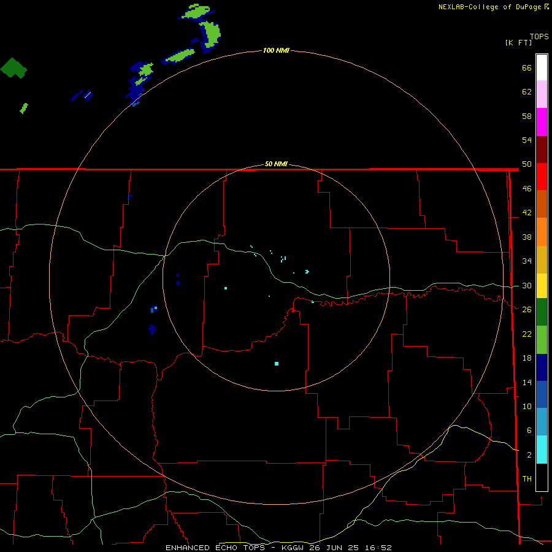Click the dark green diamond-shaped echo

13,67
